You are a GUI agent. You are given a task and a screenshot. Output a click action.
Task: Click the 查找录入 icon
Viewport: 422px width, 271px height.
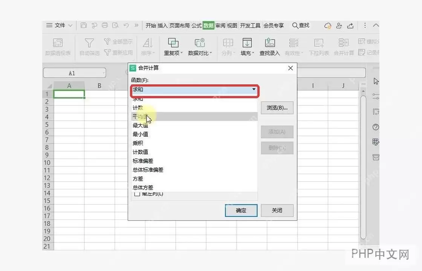(270, 43)
